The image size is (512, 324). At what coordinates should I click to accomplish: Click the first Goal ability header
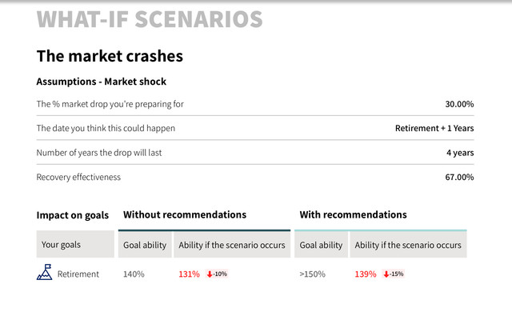pyautogui.click(x=145, y=245)
